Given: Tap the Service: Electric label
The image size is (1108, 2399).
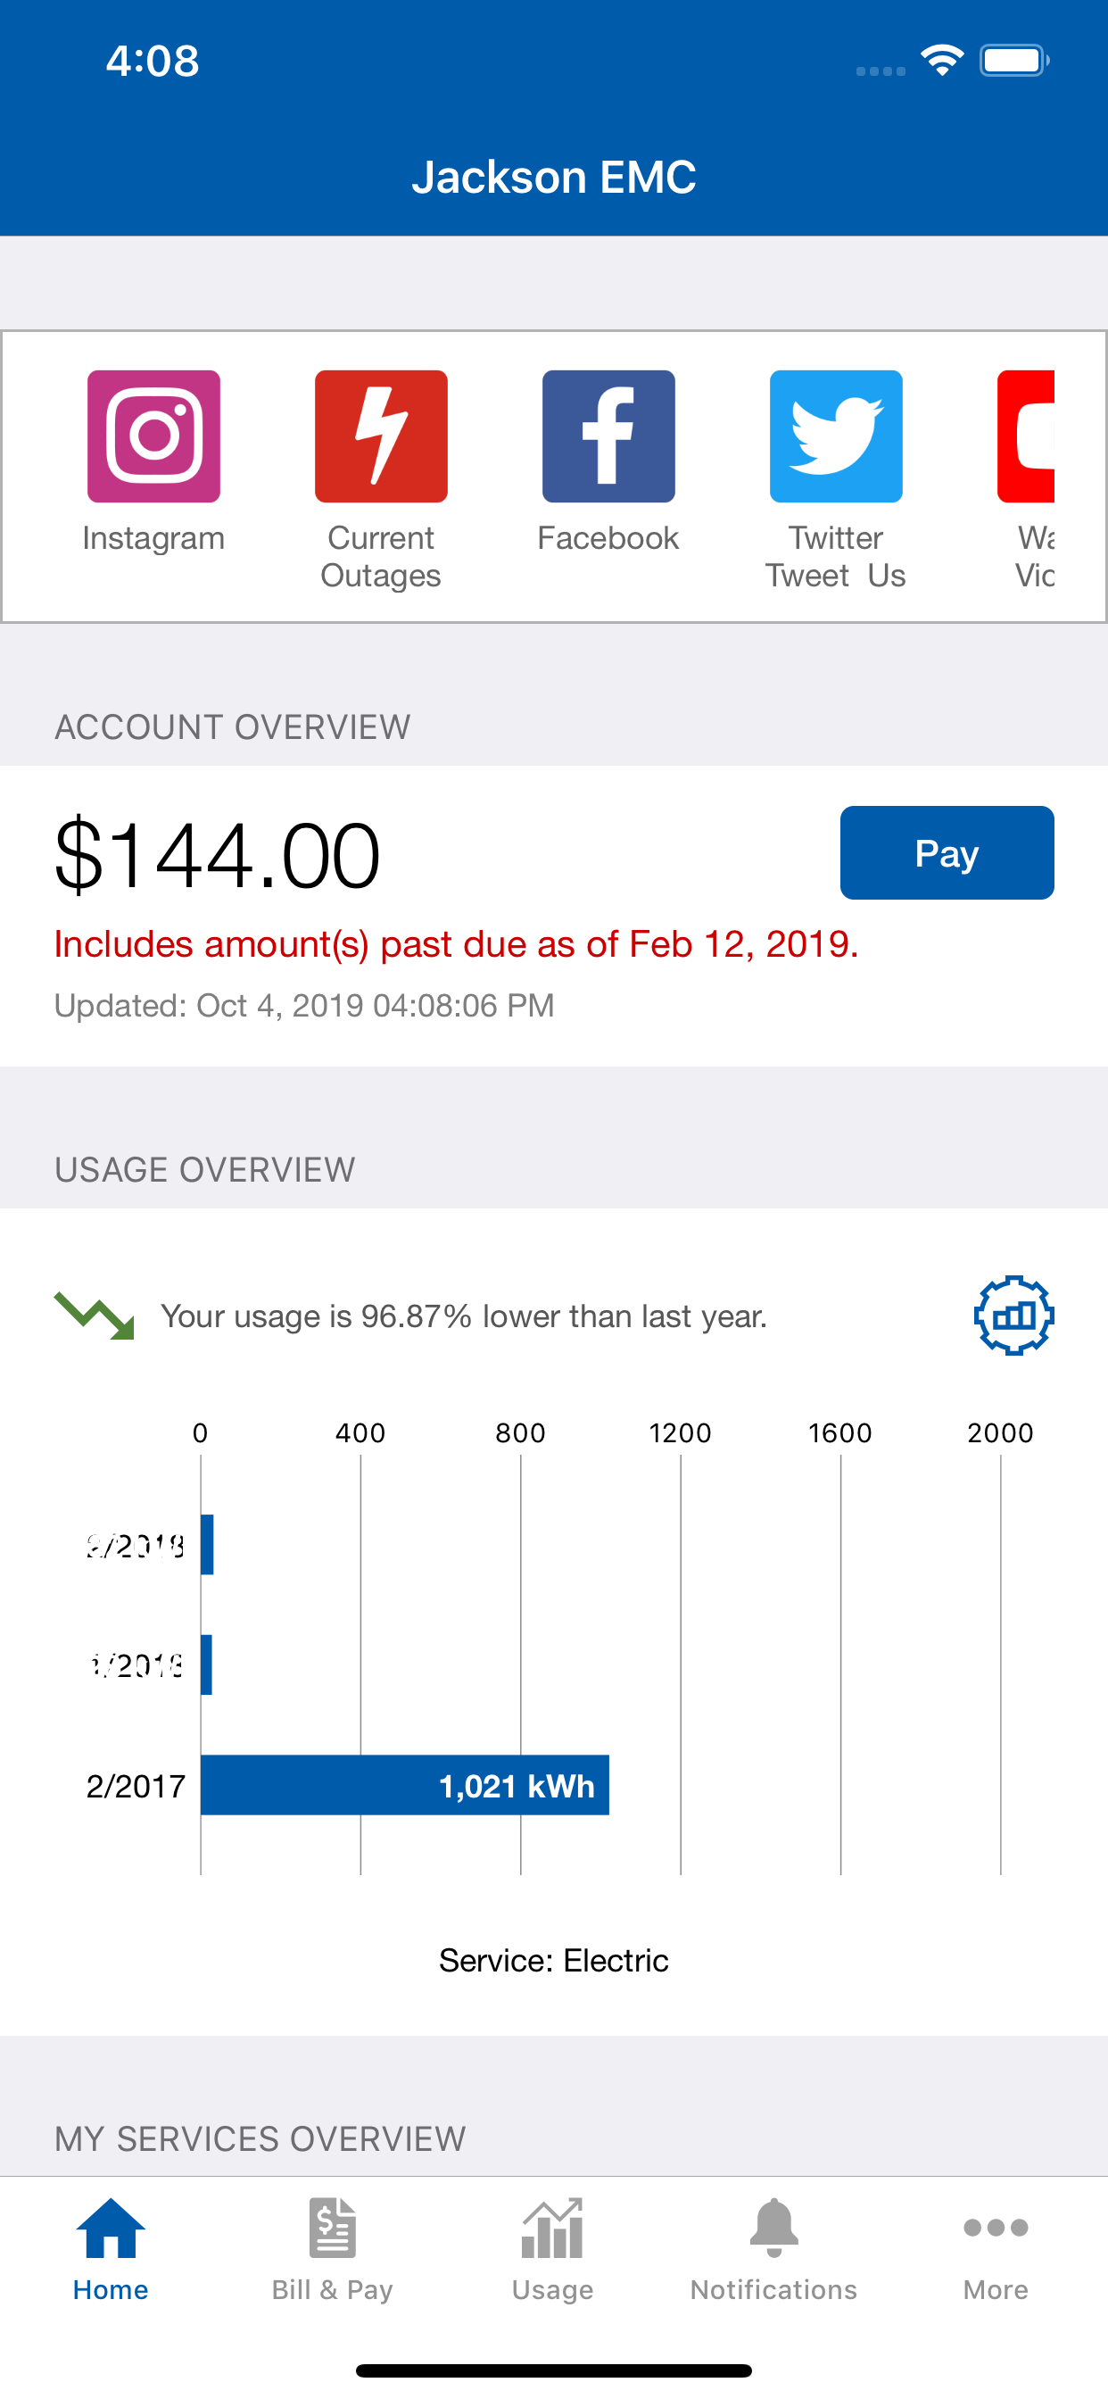Looking at the screenshot, I should pos(554,1961).
